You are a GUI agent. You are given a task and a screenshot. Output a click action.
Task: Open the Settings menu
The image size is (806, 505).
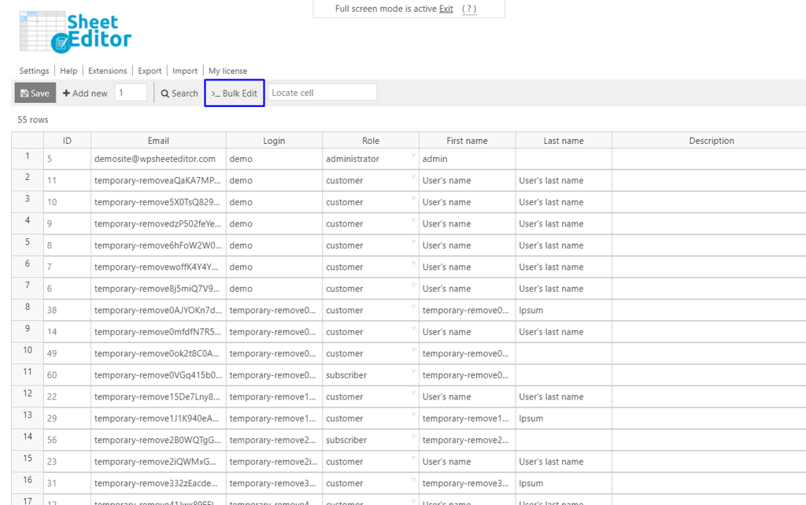(x=34, y=70)
